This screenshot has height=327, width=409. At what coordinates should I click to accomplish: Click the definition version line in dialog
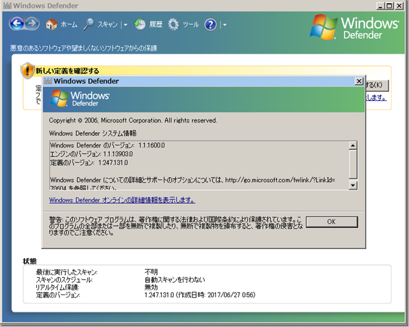pos(89,163)
